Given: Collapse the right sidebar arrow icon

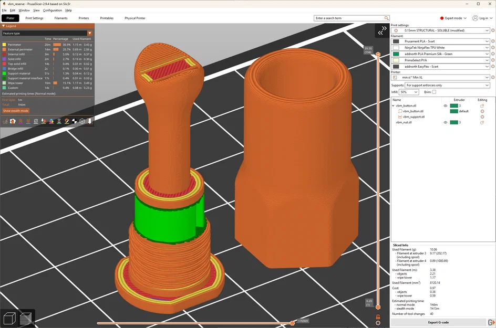Looking at the screenshot, I should coord(382,30).
